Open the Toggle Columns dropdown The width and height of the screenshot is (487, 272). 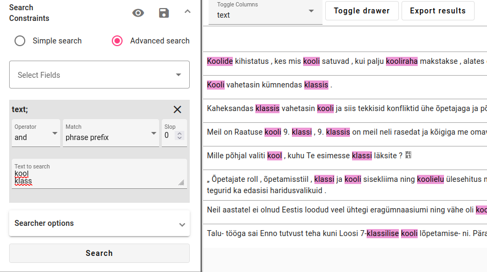tap(266, 11)
